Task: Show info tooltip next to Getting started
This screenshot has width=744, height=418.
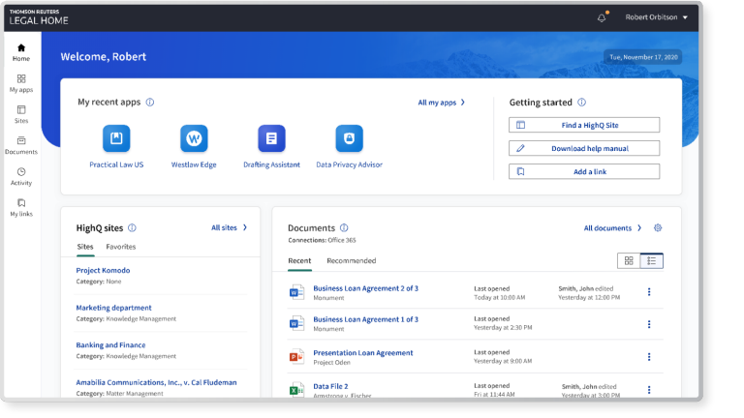Action: (x=581, y=103)
